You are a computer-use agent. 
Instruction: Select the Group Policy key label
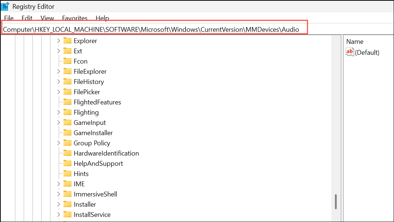tap(92, 143)
